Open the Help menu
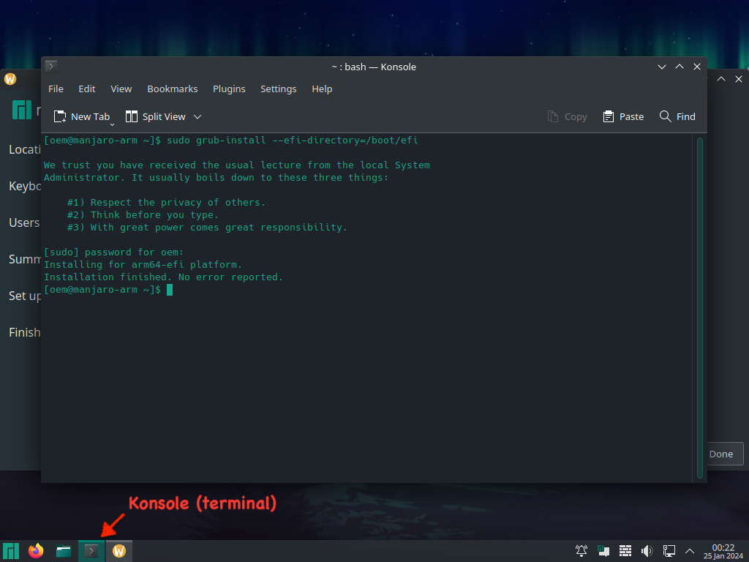Screen dimensions: 749x562 point(322,89)
